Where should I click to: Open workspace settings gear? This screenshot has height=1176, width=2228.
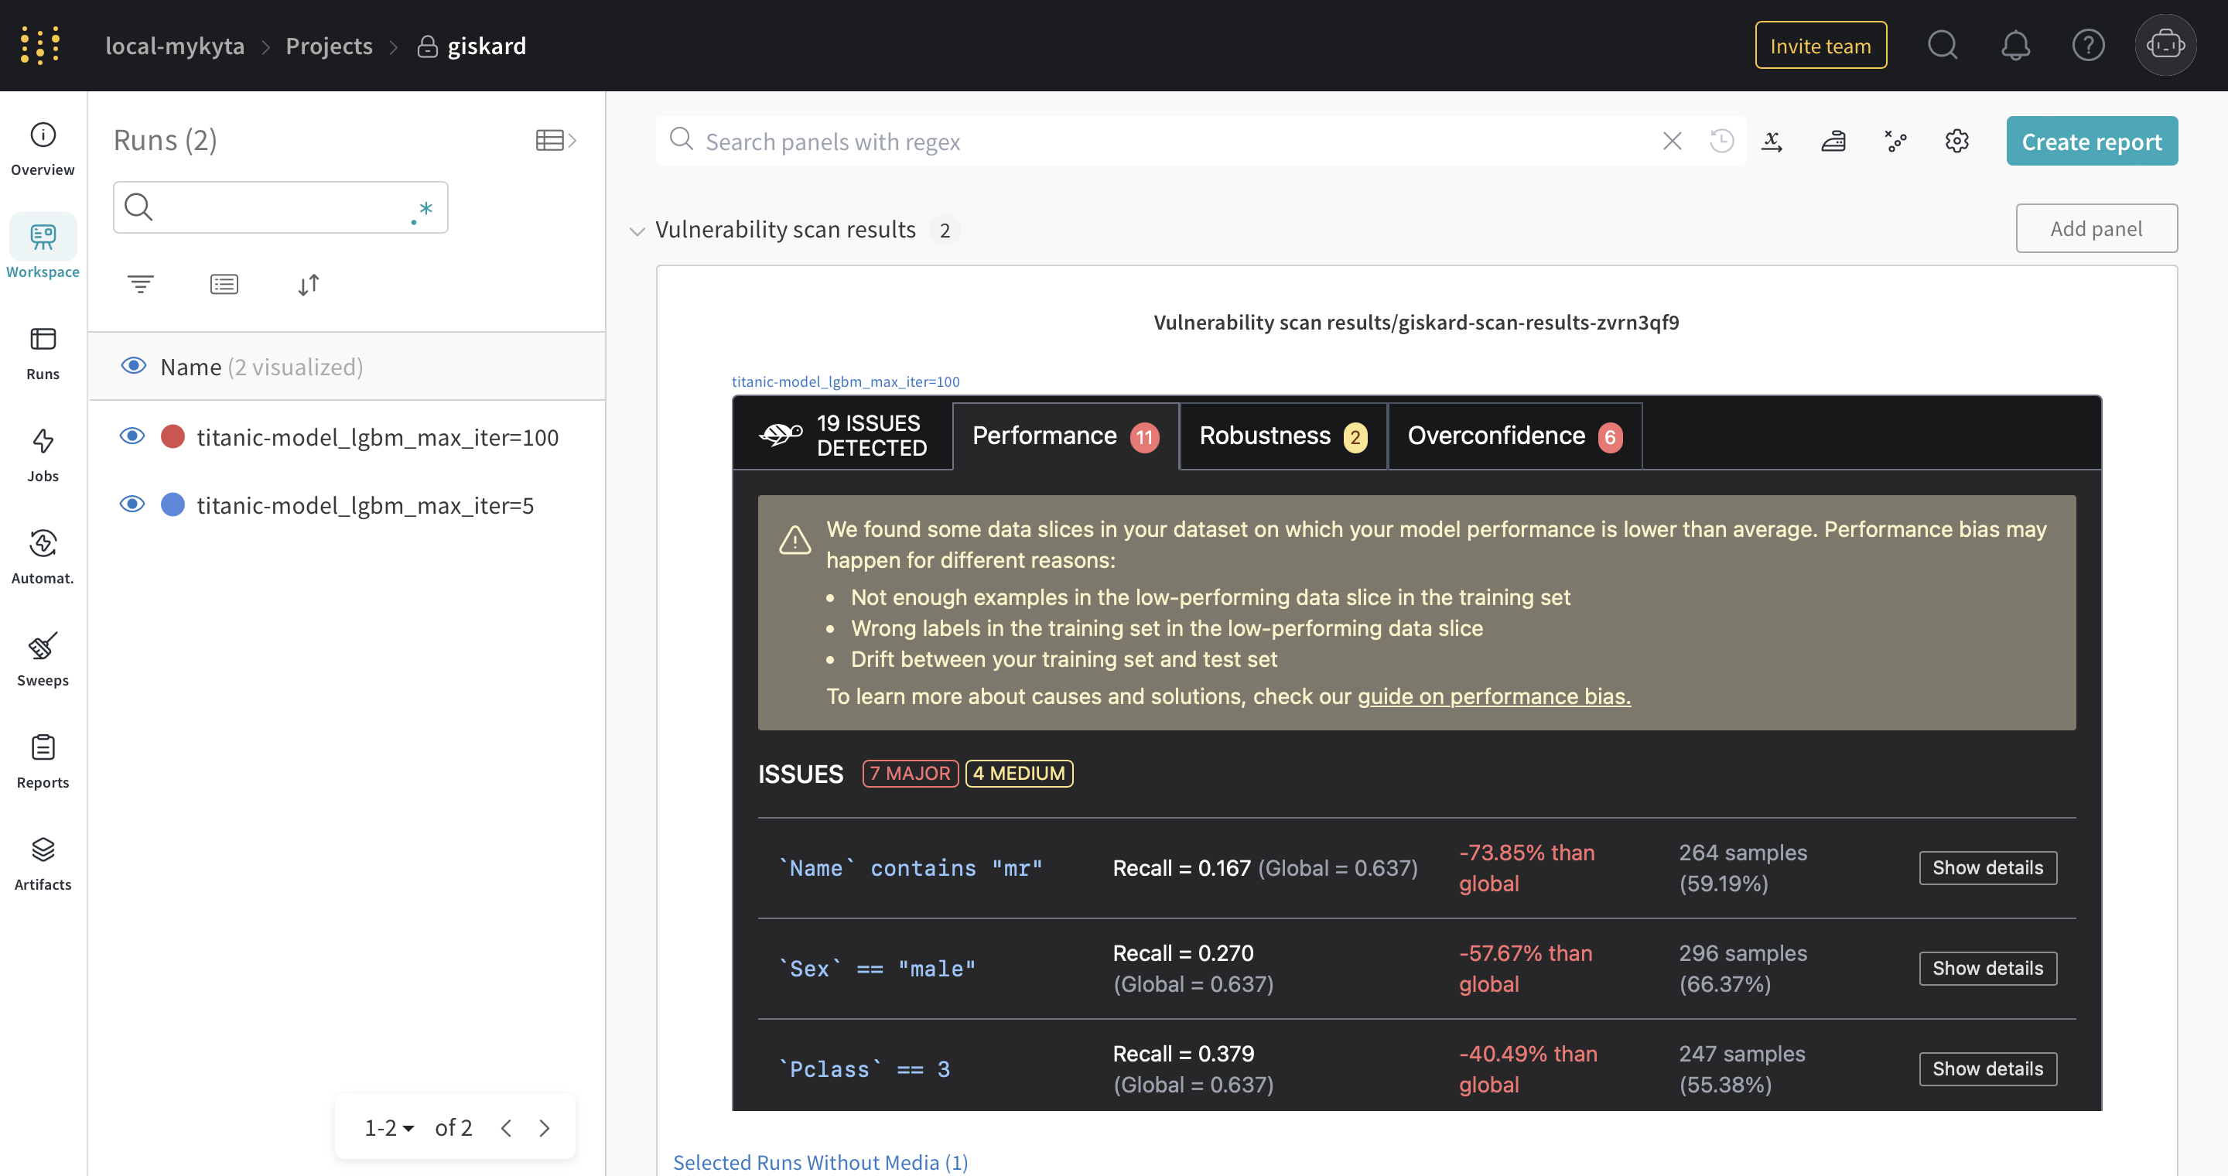pos(1956,141)
